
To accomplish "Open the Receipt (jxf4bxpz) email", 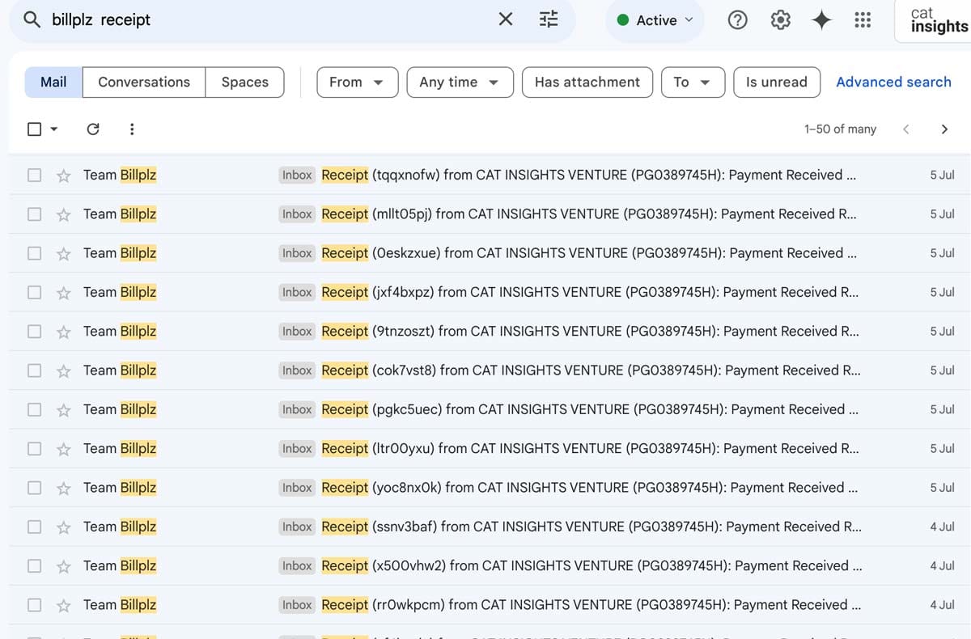I will 490,292.
